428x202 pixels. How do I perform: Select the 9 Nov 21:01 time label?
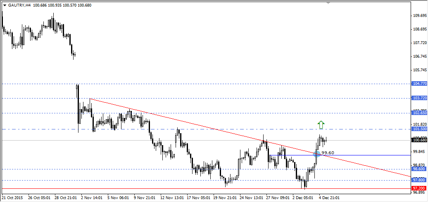[x=145, y=198]
